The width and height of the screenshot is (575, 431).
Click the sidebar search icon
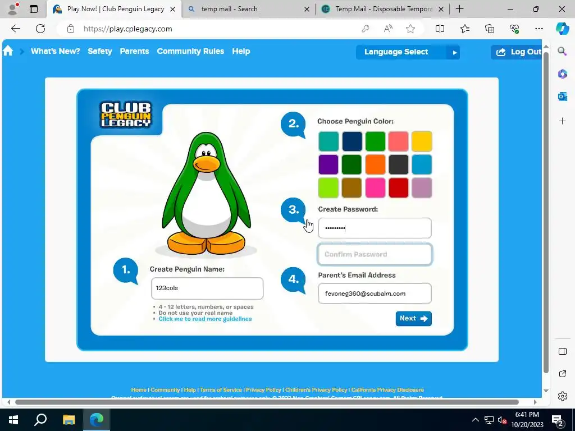pos(562,51)
